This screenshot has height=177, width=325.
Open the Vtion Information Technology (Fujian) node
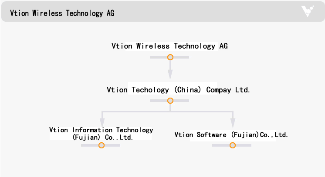click(101, 130)
